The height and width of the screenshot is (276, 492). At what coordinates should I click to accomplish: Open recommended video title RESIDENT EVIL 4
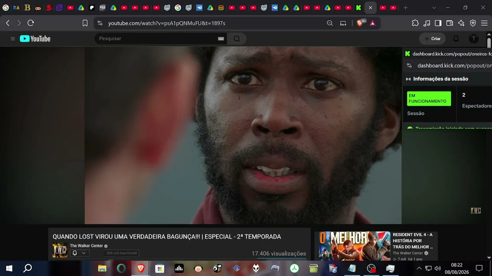coord(413,241)
